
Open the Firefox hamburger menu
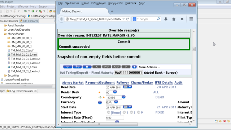191,19
